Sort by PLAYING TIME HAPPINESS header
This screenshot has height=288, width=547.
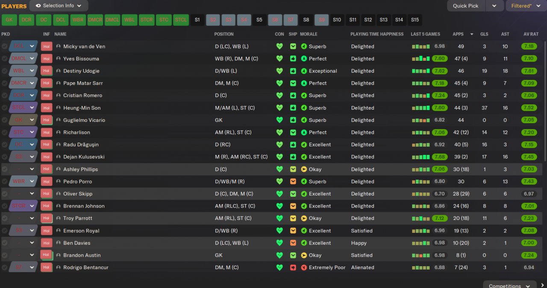tap(377, 34)
